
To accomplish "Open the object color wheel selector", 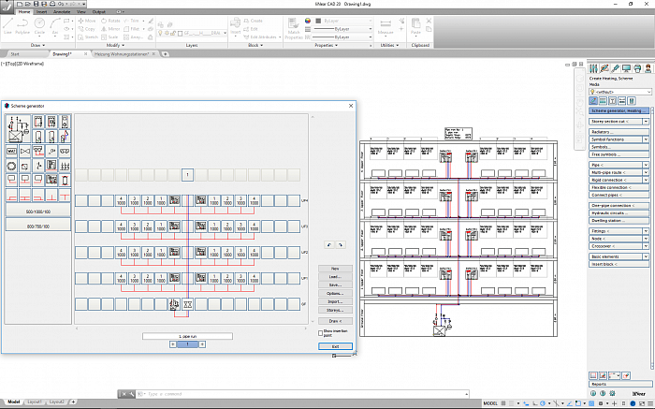I will [x=308, y=21].
